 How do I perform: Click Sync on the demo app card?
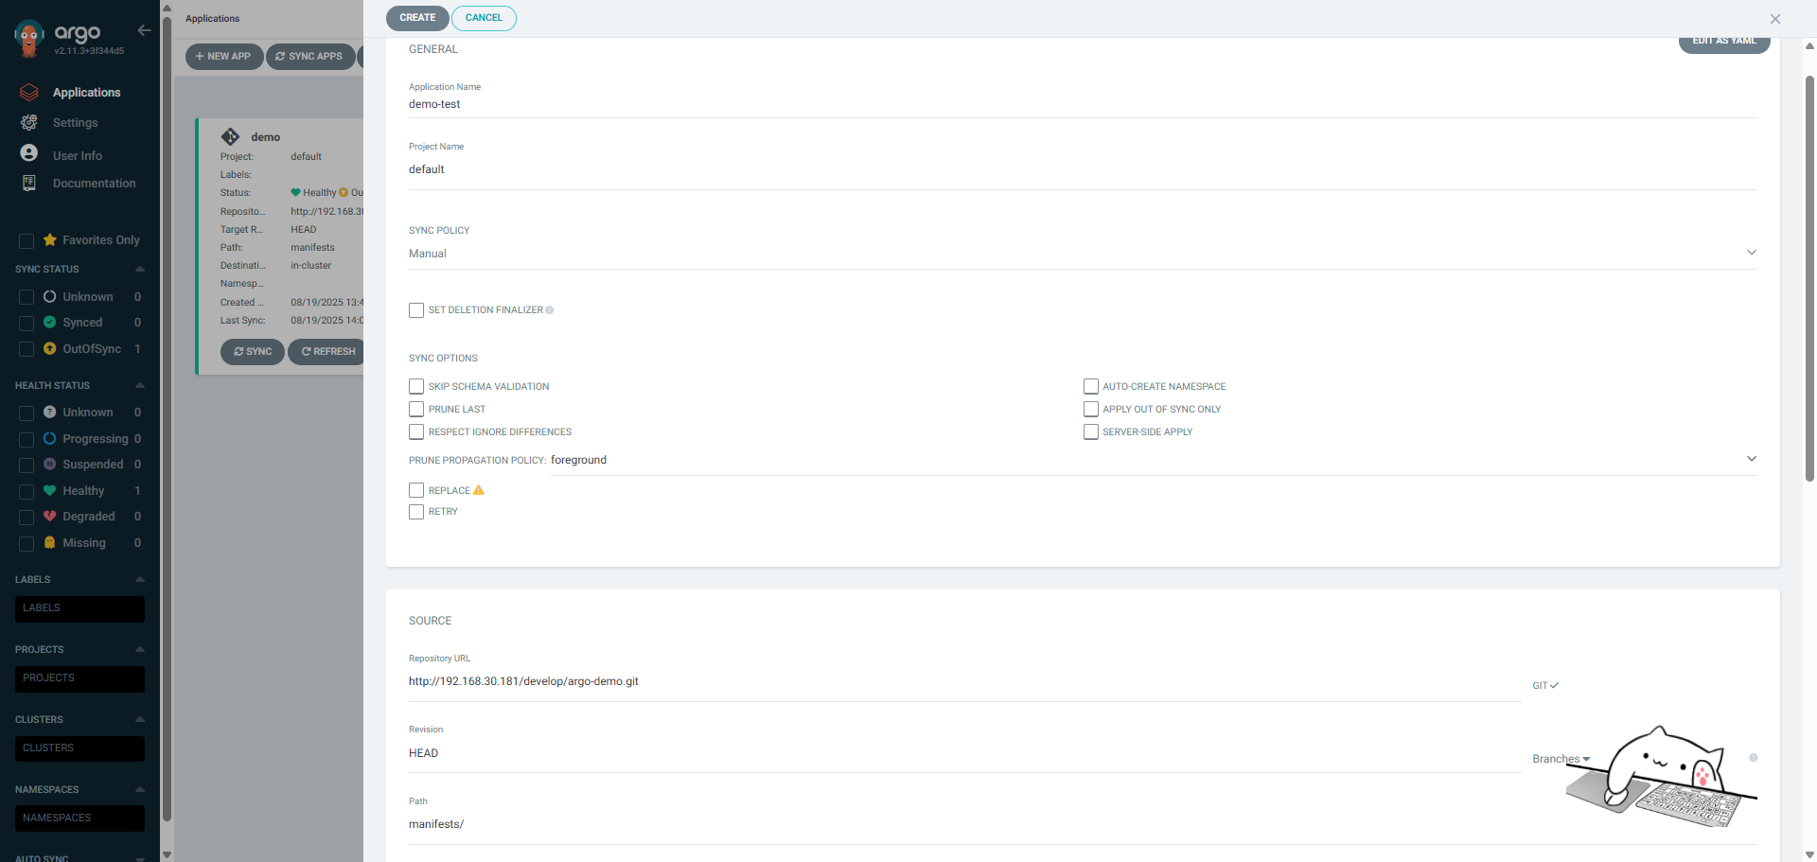(x=253, y=352)
